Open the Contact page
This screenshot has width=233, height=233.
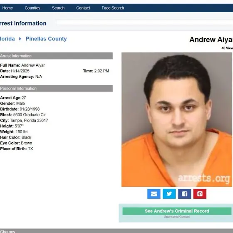click(x=83, y=8)
